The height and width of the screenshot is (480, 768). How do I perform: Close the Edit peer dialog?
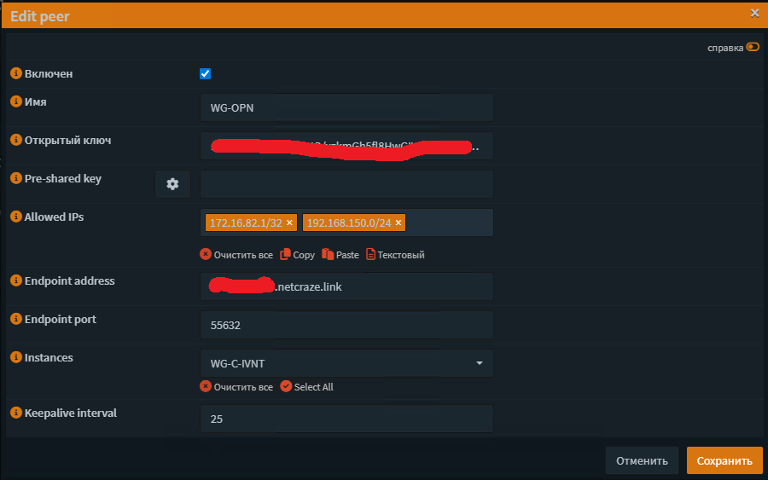pos(754,13)
